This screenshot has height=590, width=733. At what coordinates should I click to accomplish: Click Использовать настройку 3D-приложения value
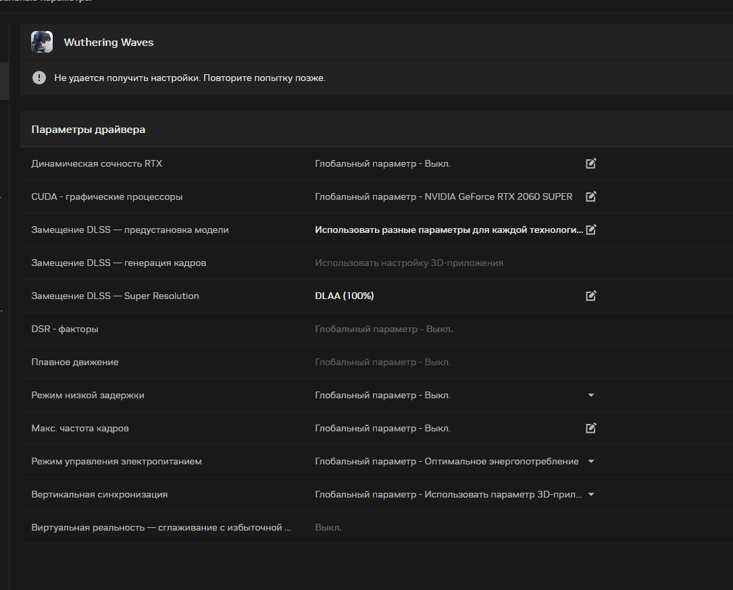coord(409,263)
